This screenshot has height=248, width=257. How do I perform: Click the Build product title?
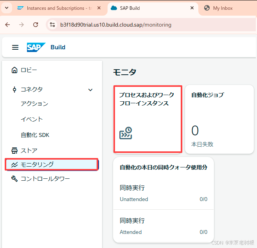[58, 47]
